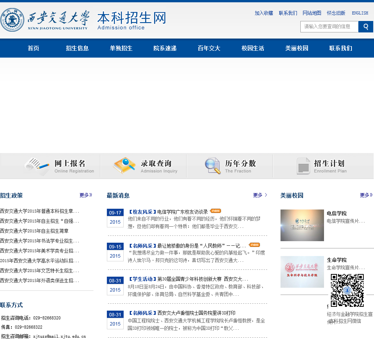Screen dimensions: 374x340
Task: Expand 更多 for 招生政策 section
Action: pos(86,195)
